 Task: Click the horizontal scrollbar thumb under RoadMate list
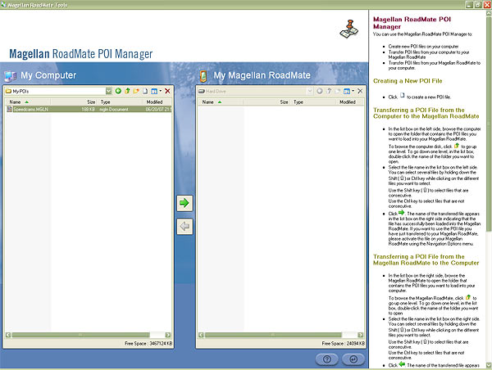[x=273, y=335]
